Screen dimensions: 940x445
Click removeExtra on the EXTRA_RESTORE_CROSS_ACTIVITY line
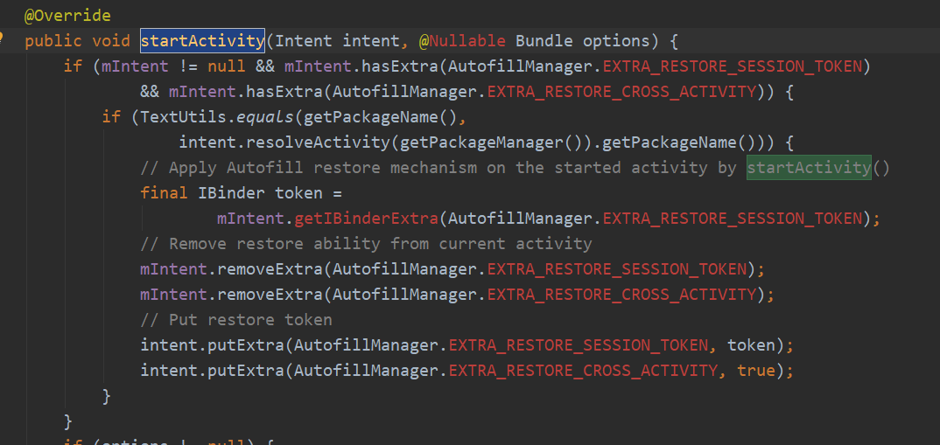click(x=270, y=294)
